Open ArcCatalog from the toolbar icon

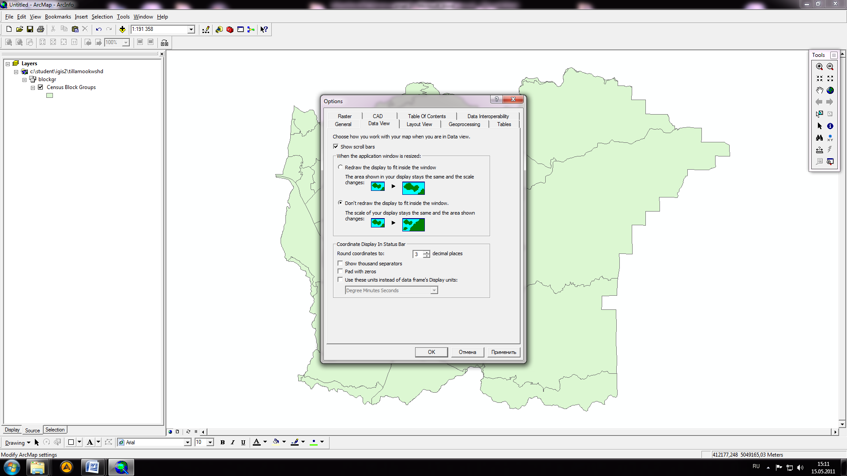pyautogui.click(x=219, y=30)
